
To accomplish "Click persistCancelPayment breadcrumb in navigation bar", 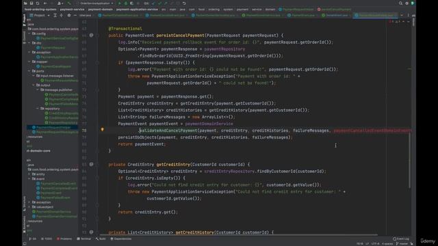I will click(335, 9).
